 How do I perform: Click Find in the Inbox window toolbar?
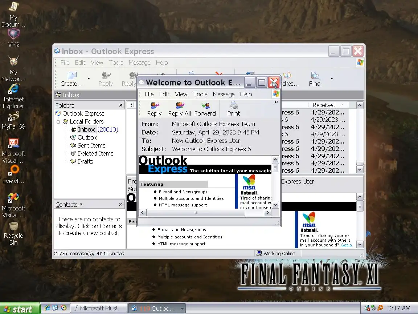coord(315,79)
